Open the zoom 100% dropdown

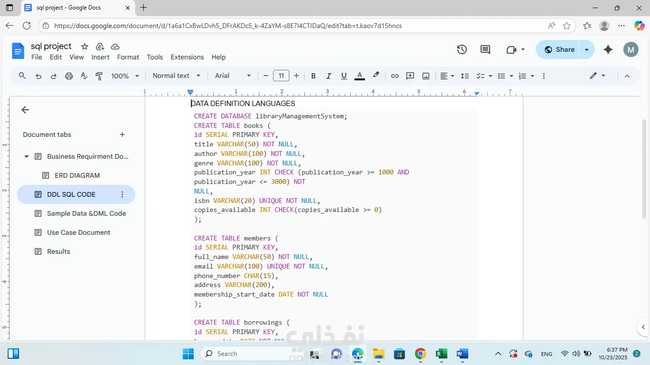pos(125,76)
